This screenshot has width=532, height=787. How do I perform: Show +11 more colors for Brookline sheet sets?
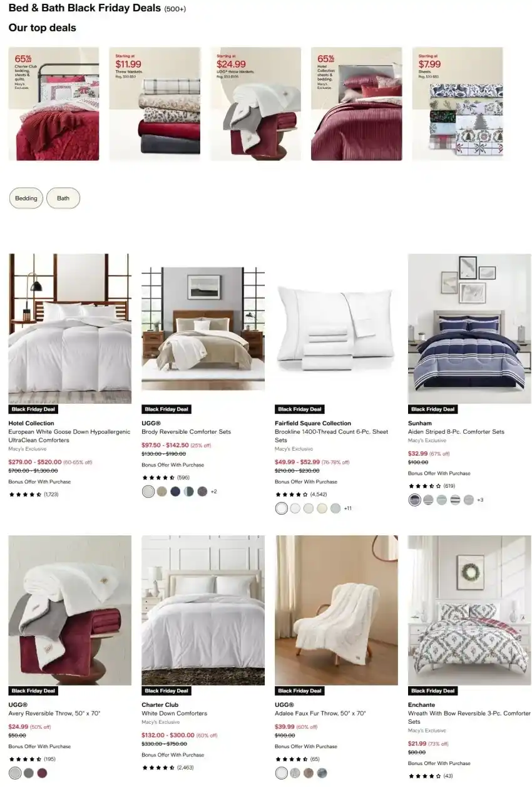pyautogui.click(x=347, y=508)
